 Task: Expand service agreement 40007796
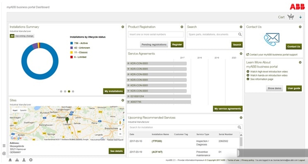pos(159,102)
